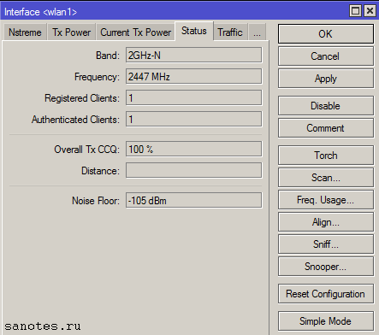Screen dimensions: 379x335
Task: Click the Band field showing 2GHz-N
Action: pos(193,55)
